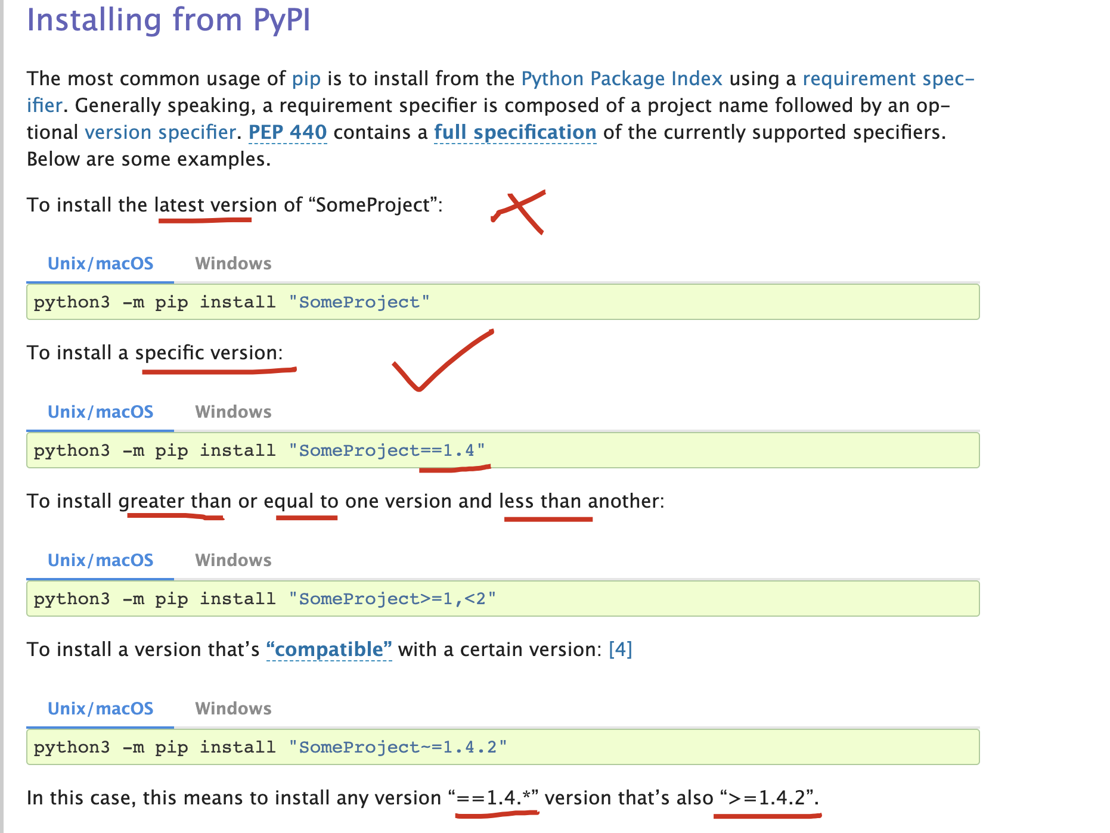Switch to Windows tab for specific version example

pos(233,411)
